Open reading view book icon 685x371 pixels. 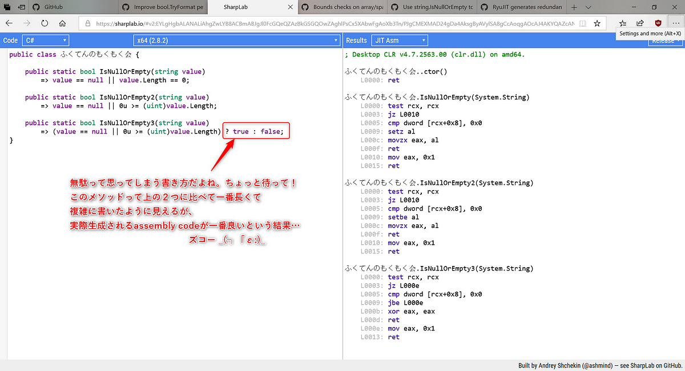point(582,23)
